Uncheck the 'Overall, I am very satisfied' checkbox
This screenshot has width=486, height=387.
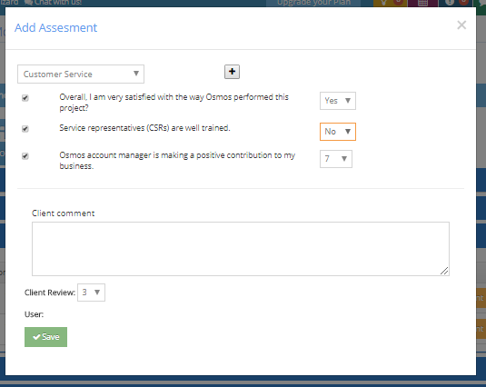click(25, 98)
